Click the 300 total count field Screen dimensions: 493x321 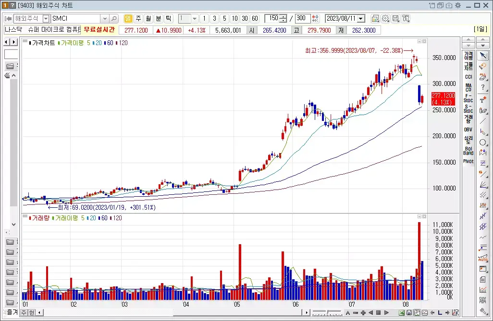[x=302, y=19]
